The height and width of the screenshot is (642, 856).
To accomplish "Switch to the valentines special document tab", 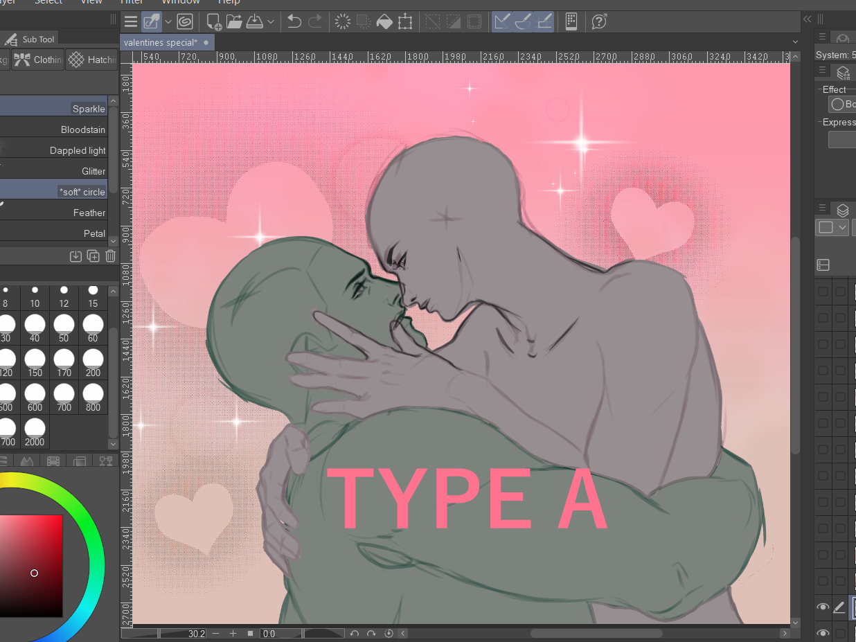I will coord(161,43).
